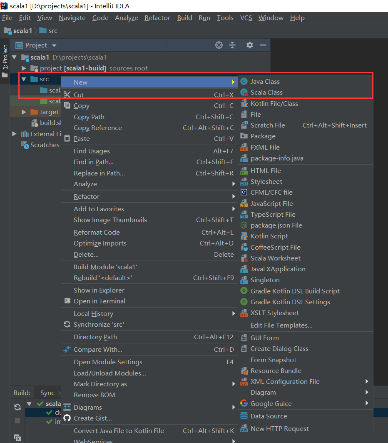Click the Java Class icon in New submenu
This screenshot has width=388, height=443.
[x=244, y=82]
